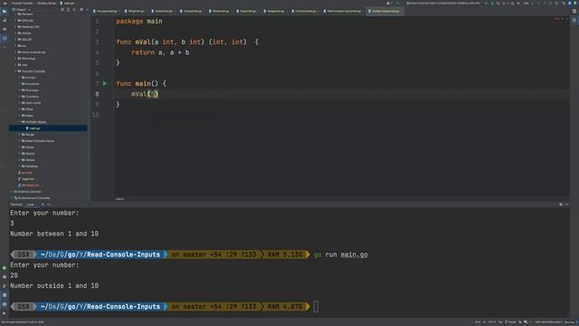The image size is (579, 326).
Task: Expand all nodes in Project panel
Action: point(69,10)
